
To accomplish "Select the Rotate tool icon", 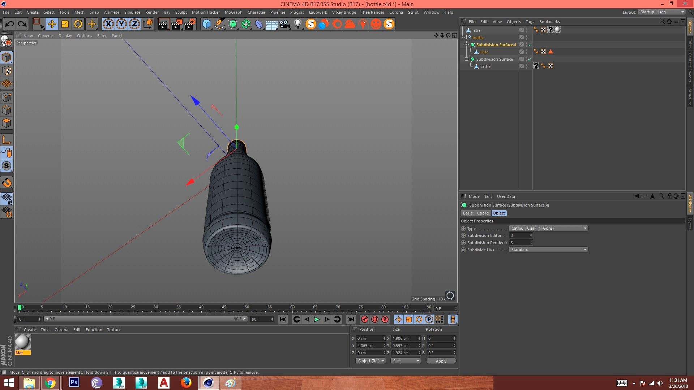I will pos(78,24).
